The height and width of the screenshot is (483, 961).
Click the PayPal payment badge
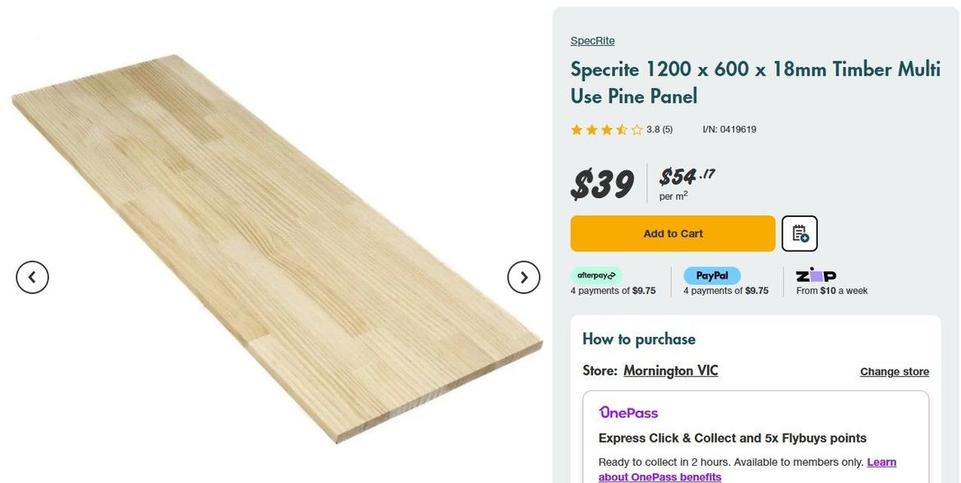point(711,275)
